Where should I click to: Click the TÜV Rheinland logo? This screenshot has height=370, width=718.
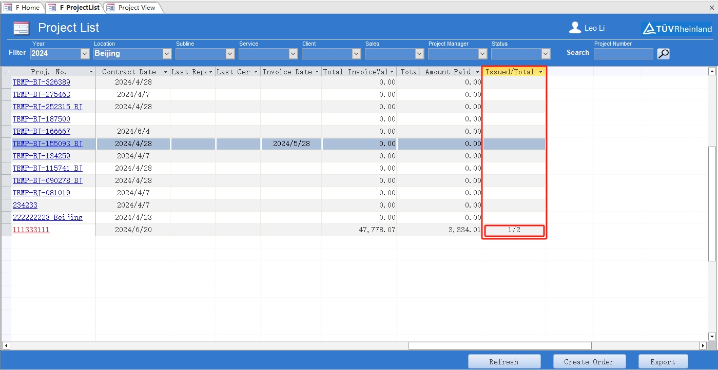(x=677, y=29)
